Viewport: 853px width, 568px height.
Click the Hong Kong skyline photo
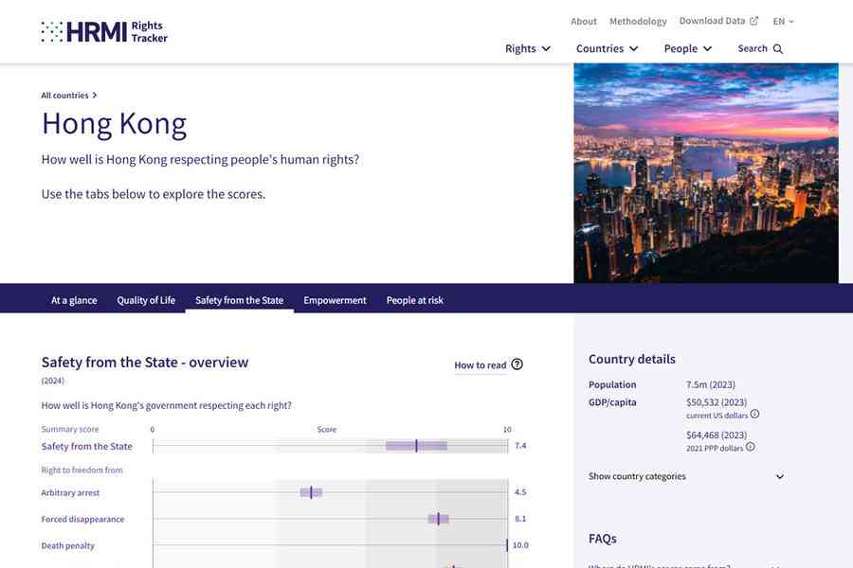(706, 173)
